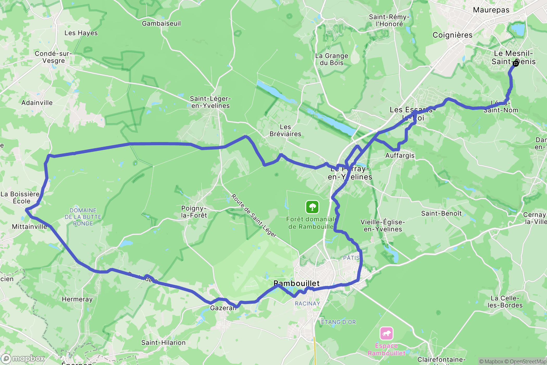Click the Saint-Léger-en-Yvelines label
The image size is (547, 365).
[210, 102]
